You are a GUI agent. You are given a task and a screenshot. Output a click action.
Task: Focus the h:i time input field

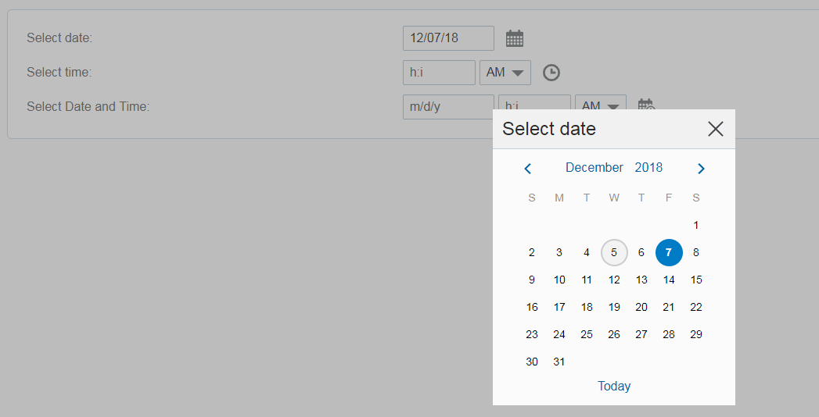pyautogui.click(x=439, y=73)
